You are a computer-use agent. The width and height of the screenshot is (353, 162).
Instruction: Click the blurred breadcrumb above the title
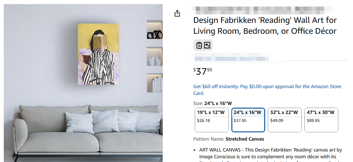point(261,10)
